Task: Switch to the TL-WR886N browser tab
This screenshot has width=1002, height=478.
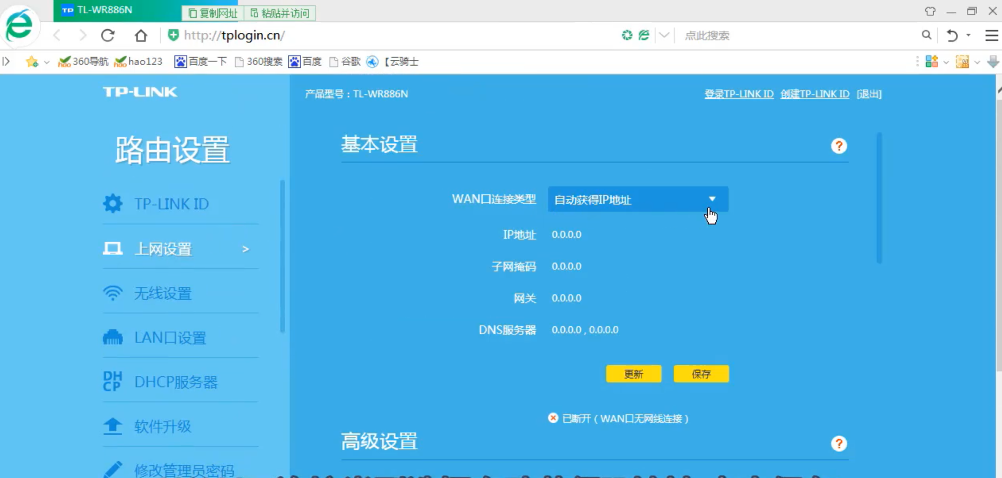Action: [x=105, y=10]
